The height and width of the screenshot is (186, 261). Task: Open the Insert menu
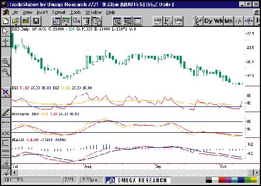tap(42, 12)
